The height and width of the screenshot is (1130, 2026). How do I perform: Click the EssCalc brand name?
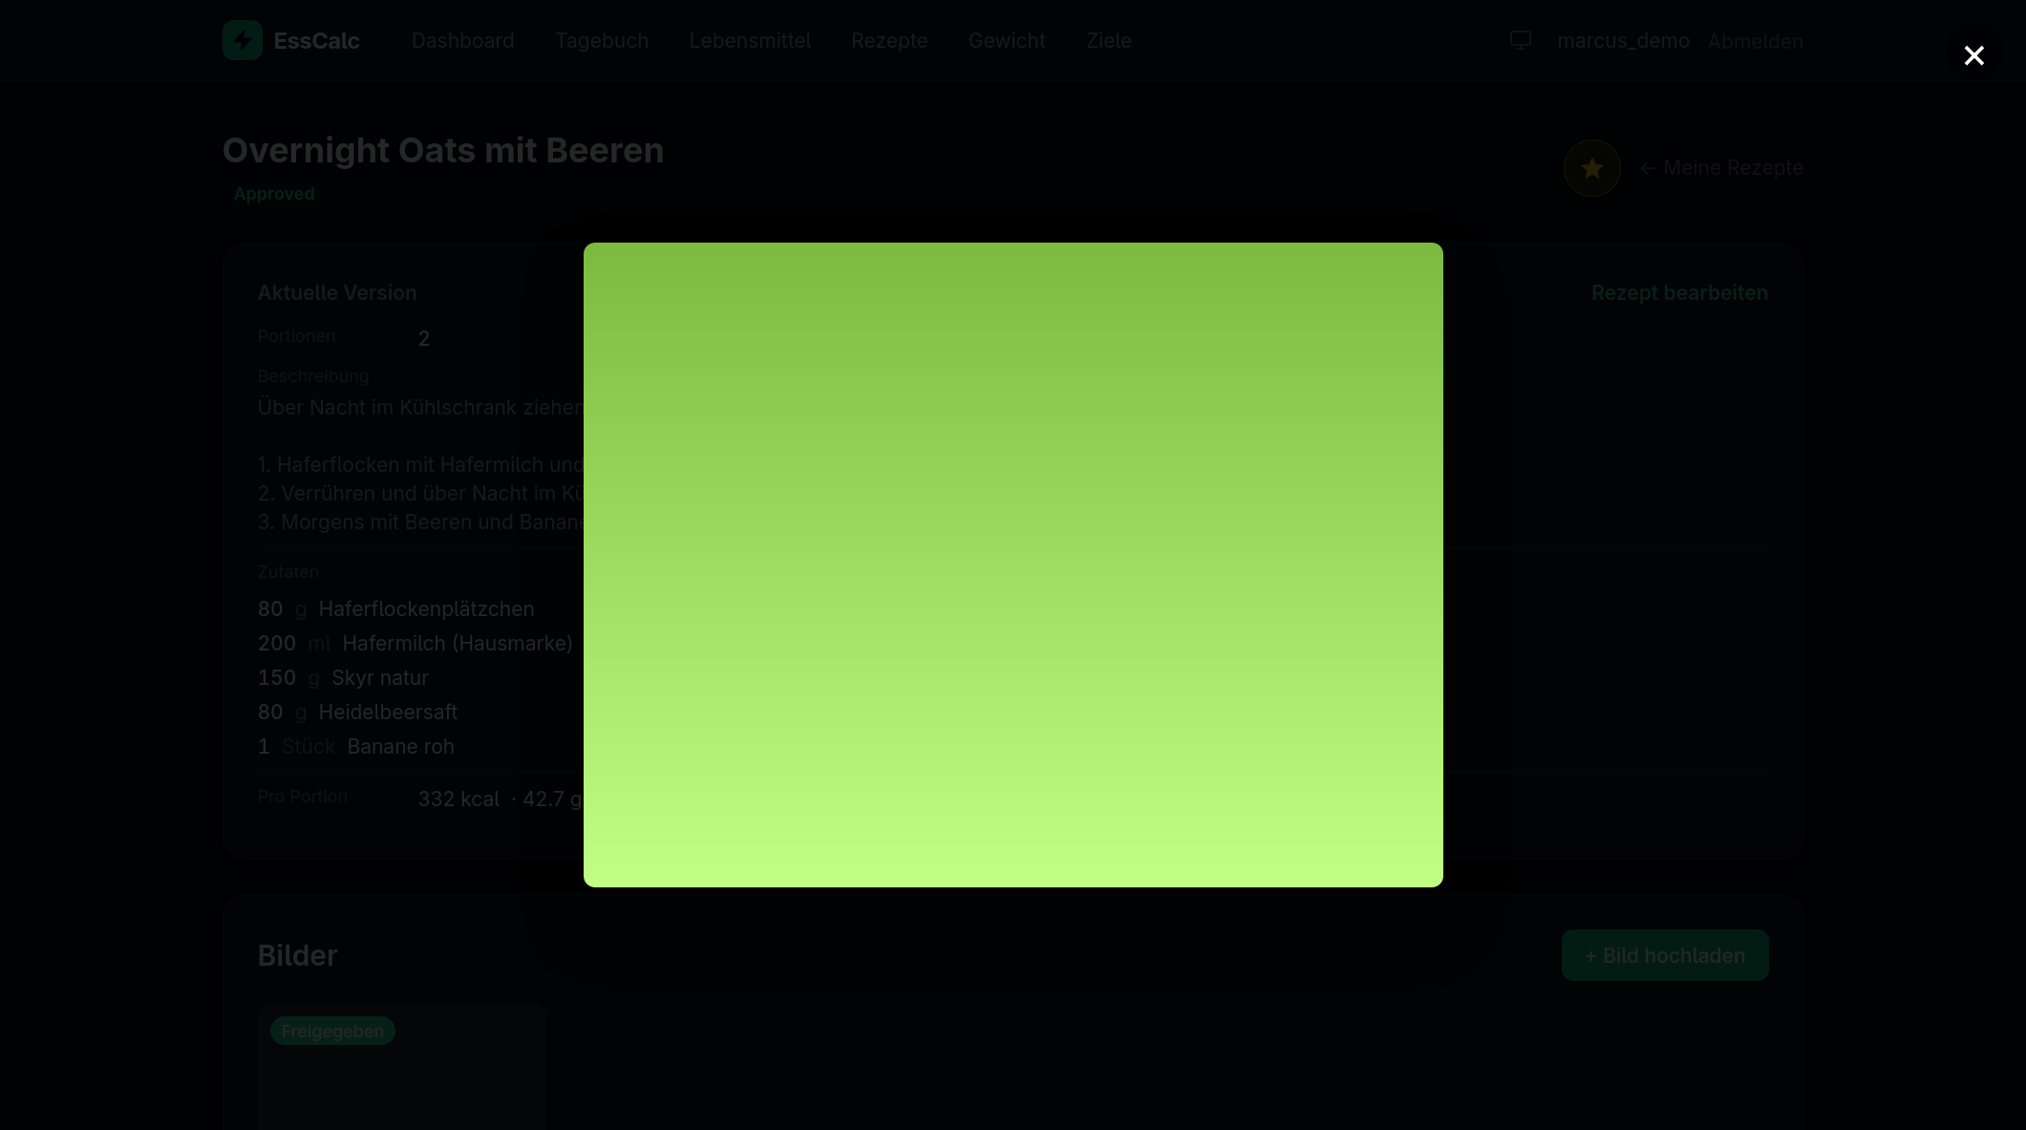tap(316, 40)
